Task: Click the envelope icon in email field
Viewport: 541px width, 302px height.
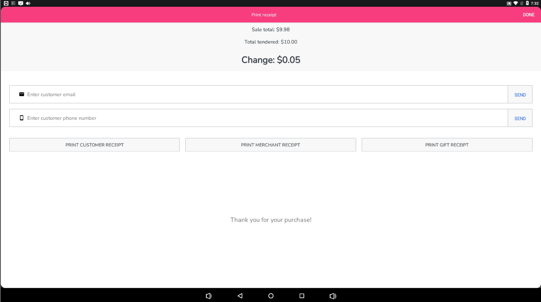Action: 22,94
